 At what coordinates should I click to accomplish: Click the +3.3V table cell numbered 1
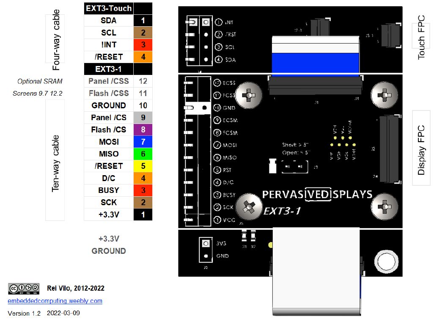pyautogui.click(x=108, y=214)
